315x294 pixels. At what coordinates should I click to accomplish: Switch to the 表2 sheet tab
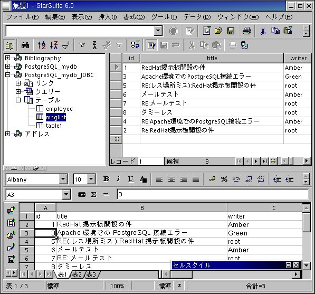pos(78,274)
